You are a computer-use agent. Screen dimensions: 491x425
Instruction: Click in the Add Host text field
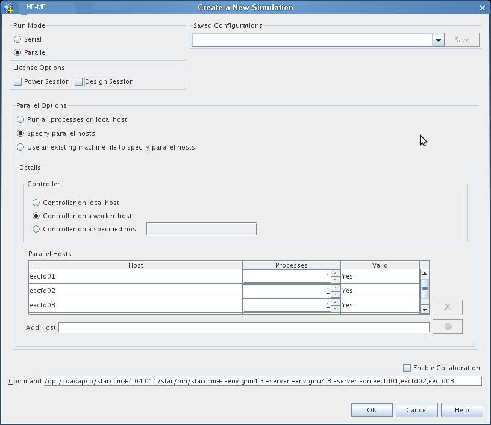click(x=241, y=327)
